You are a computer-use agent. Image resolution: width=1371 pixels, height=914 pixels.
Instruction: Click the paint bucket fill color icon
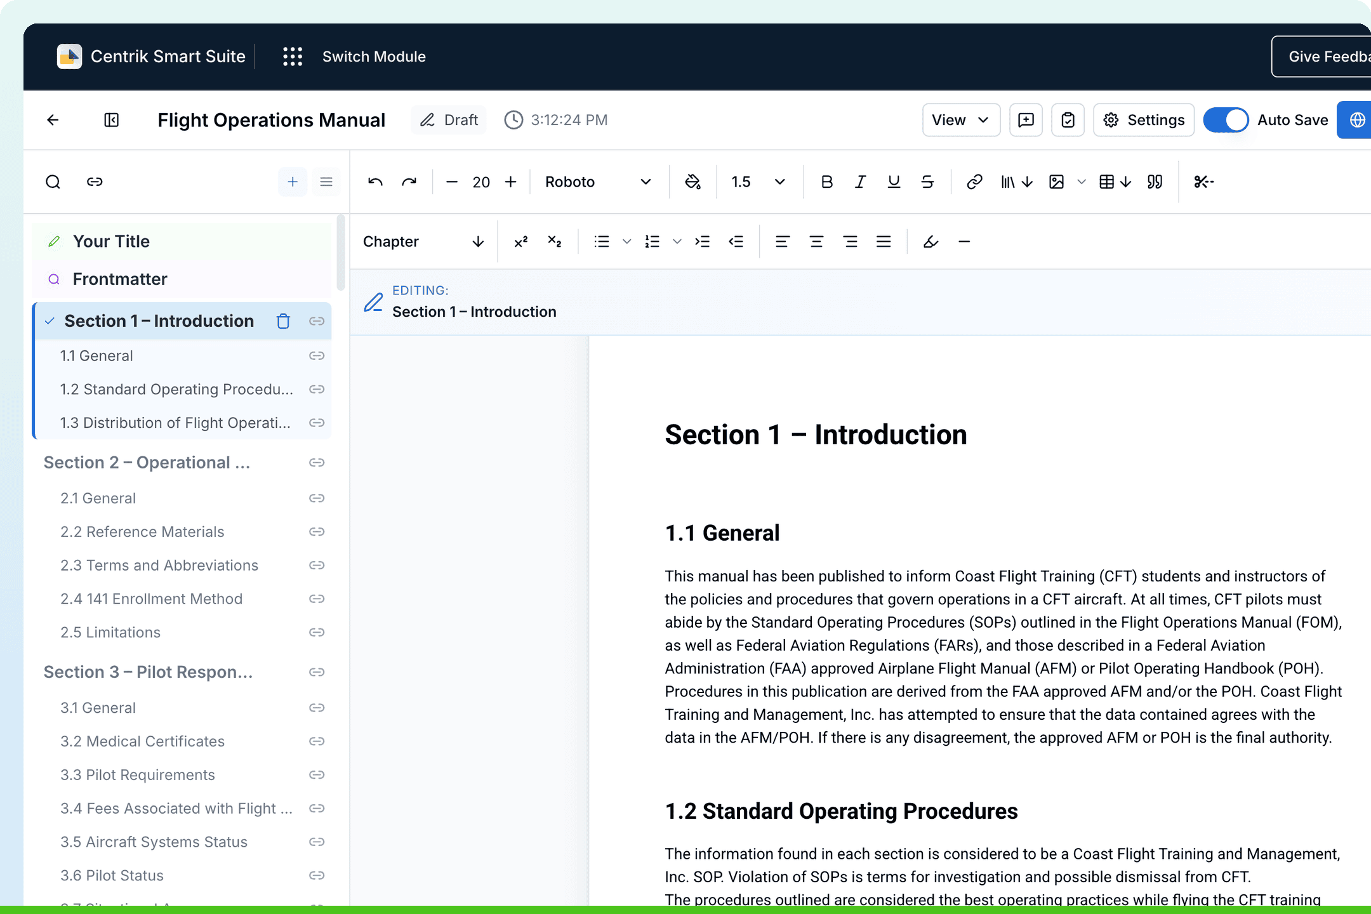[x=692, y=182]
